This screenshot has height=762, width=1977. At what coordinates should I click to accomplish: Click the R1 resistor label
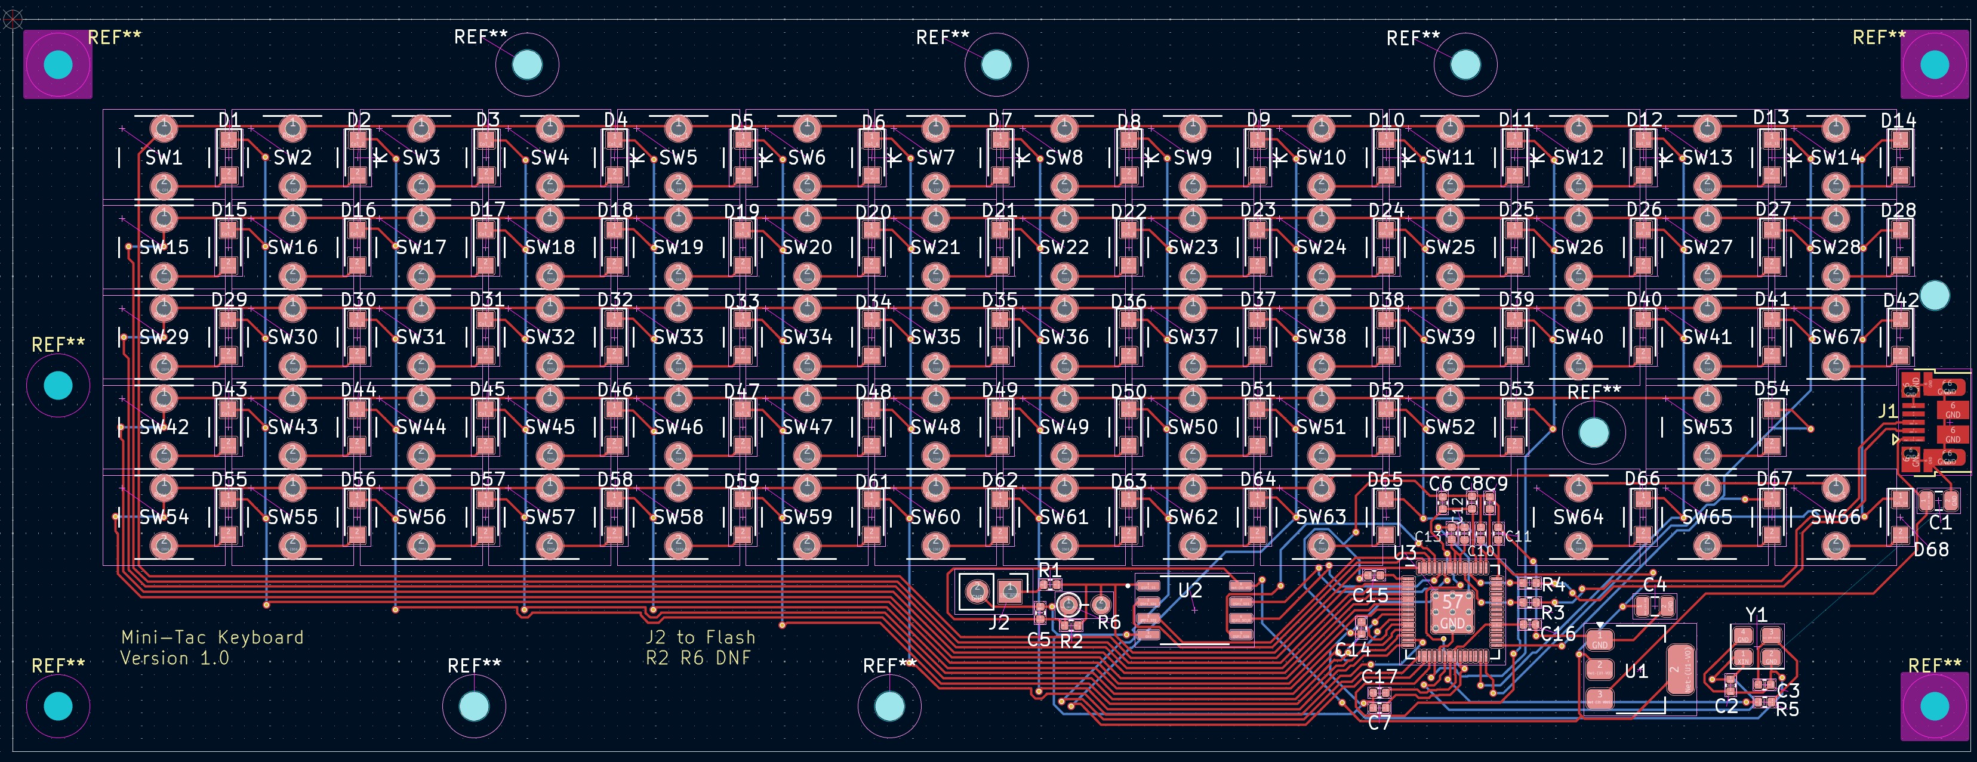tap(1050, 569)
